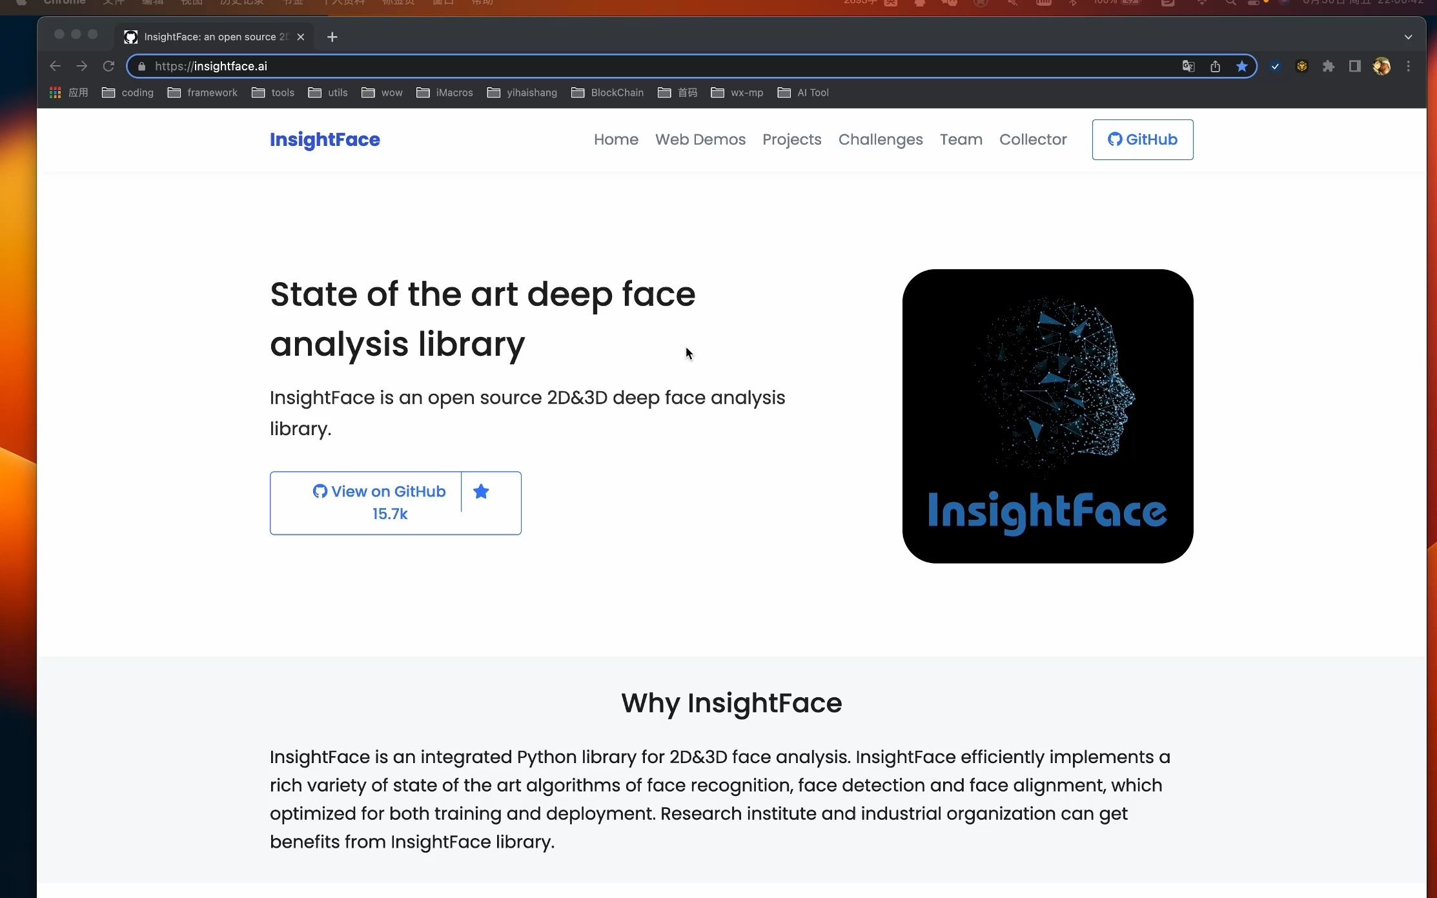The image size is (1437, 898).
Task: Open the BlockChain bookmarks folder
Action: 607,92
